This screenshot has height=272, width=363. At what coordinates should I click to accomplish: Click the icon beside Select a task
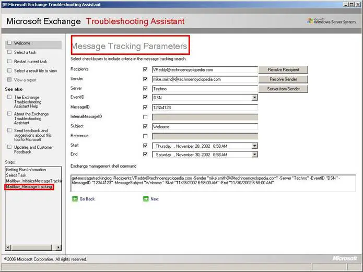click(x=9, y=52)
